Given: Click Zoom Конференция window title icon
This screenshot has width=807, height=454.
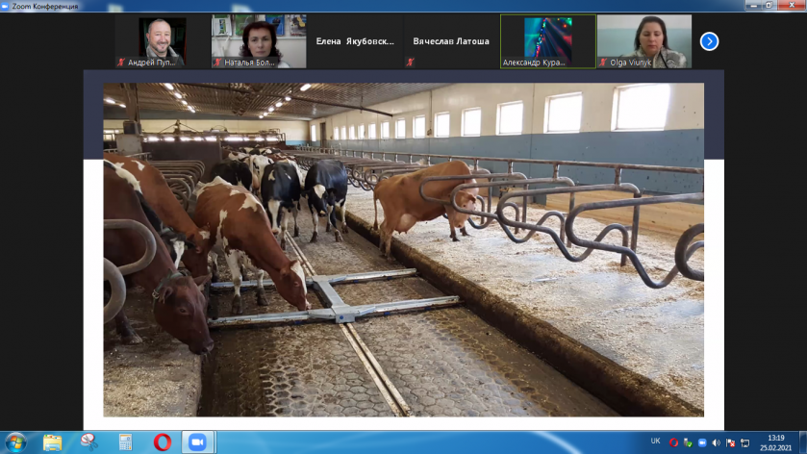Looking at the screenshot, I should (x=5, y=6).
